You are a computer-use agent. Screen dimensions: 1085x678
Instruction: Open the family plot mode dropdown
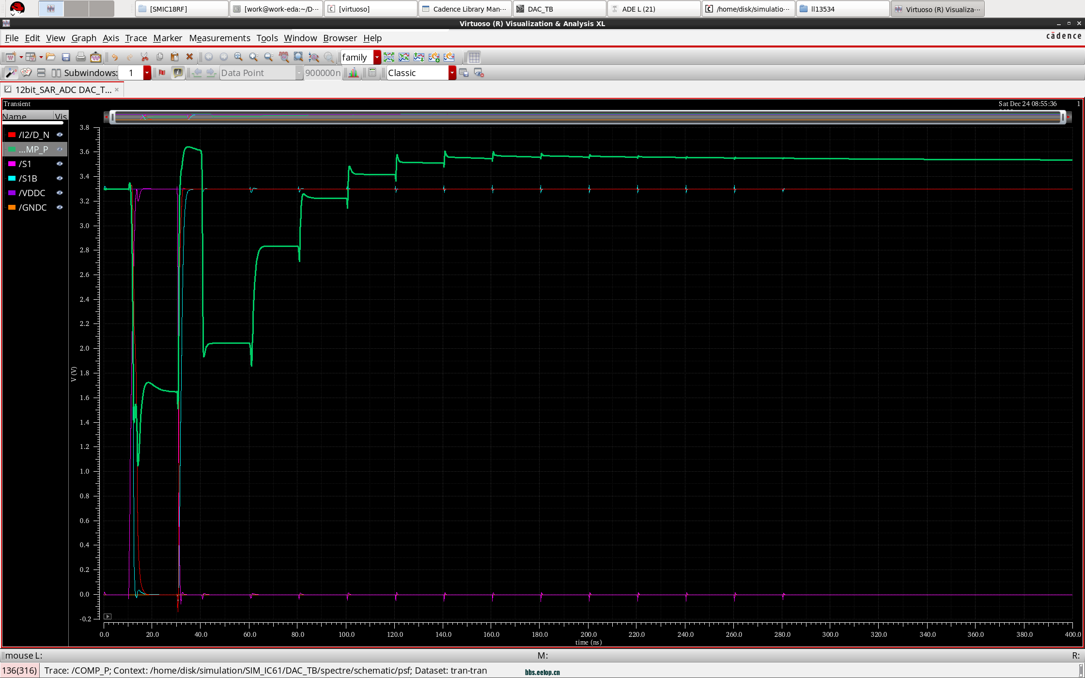point(377,57)
